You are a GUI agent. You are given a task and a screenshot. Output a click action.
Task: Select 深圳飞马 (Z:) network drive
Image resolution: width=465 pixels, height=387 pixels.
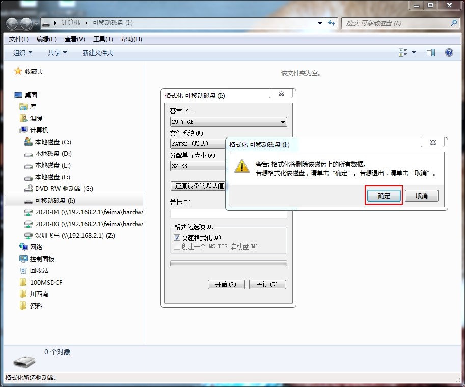point(70,236)
